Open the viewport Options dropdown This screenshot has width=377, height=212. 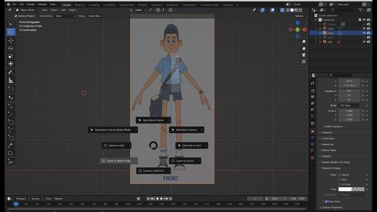300,16
